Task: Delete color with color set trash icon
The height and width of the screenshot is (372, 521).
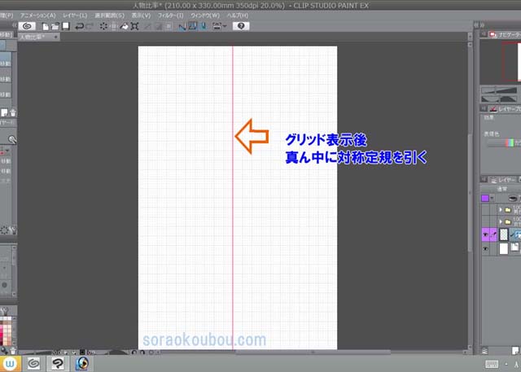Action: pos(13,350)
